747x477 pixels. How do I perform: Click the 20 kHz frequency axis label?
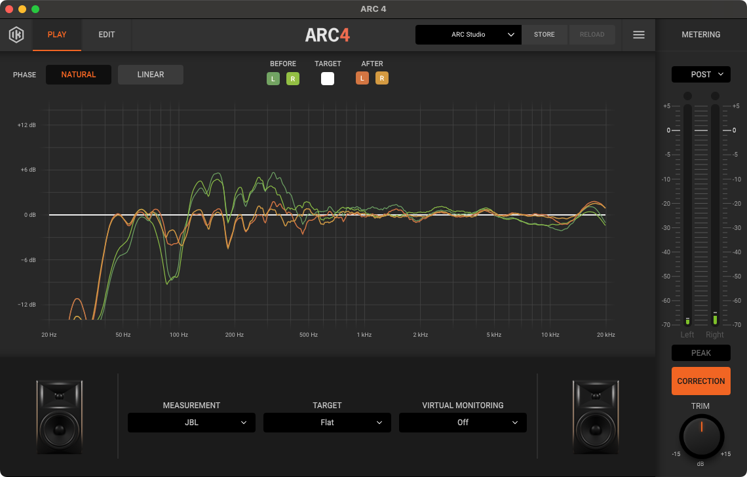(x=606, y=335)
